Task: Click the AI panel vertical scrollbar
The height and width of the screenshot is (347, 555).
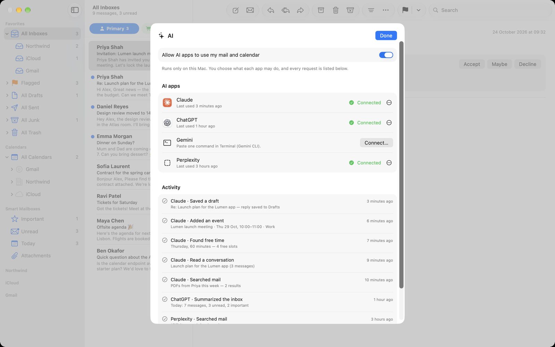Action: [x=401, y=165]
